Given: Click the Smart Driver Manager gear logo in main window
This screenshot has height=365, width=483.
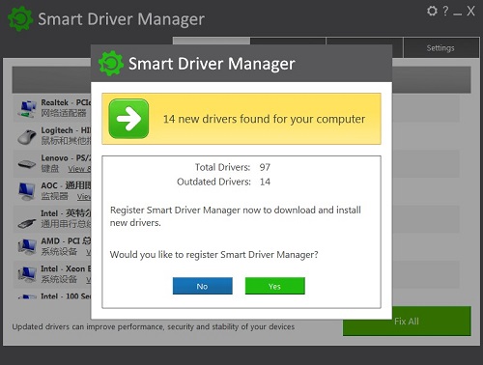Looking at the screenshot, I should tap(20, 18).
